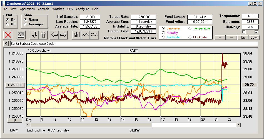Open the Controls menu
The image size is (264, 139).
[x=43, y=9]
